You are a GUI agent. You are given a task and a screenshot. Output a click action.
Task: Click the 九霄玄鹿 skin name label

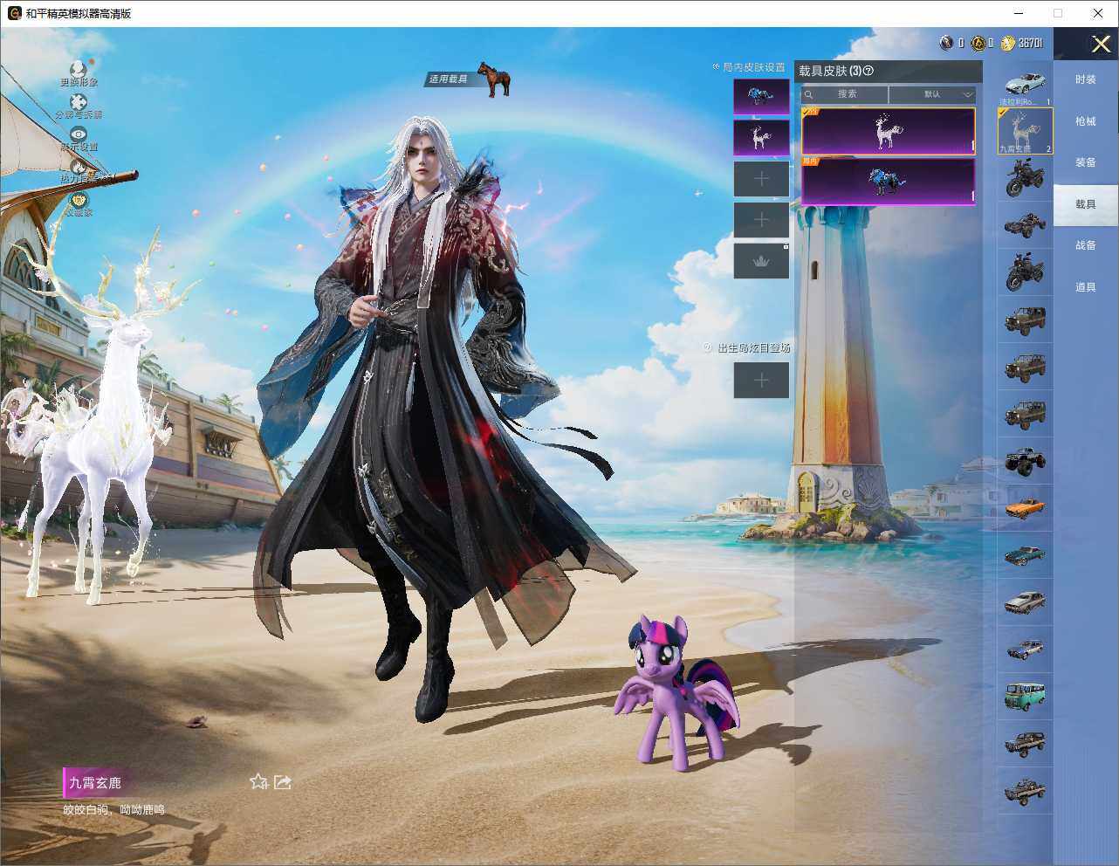point(95,783)
